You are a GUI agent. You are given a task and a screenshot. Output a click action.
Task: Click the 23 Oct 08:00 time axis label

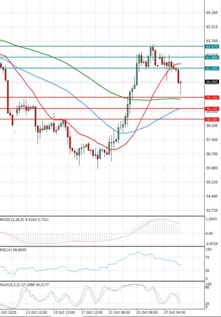pos(146,313)
